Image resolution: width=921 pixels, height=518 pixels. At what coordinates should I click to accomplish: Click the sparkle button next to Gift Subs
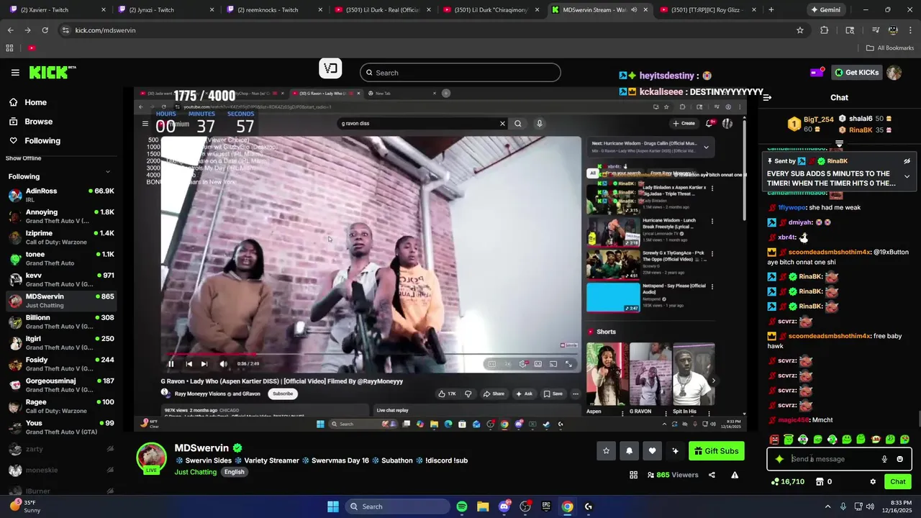(675, 451)
